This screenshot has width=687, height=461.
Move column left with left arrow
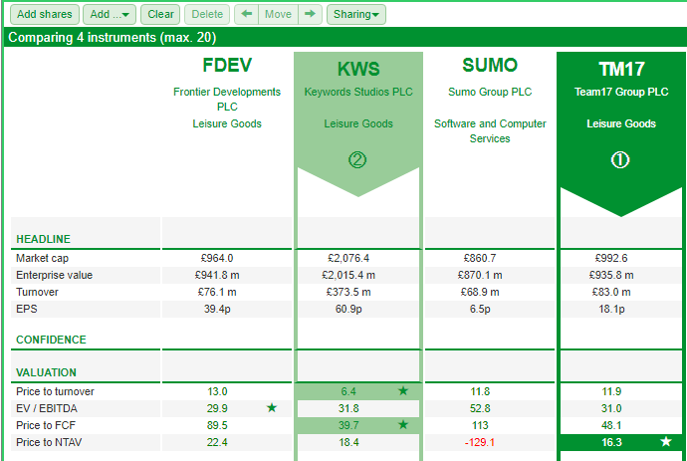pyautogui.click(x=247, y=15)
